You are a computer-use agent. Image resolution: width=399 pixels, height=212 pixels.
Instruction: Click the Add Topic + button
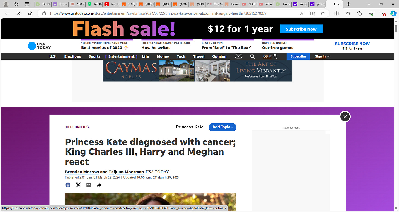(223, 127)
